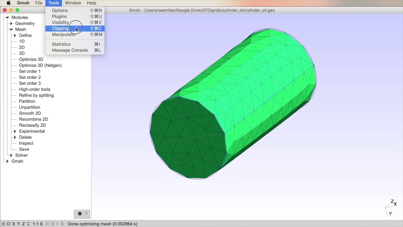403x227 pixels.
Task: Open the dropdown arrow beside the gear icon
Action: 87,214
